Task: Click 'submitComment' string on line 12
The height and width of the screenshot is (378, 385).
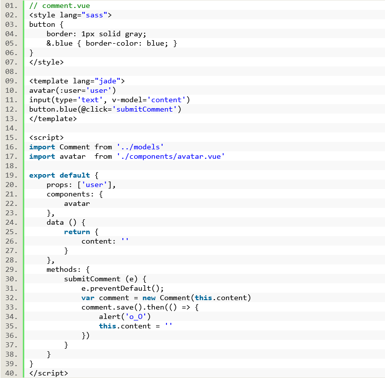Action: point(144,109)
